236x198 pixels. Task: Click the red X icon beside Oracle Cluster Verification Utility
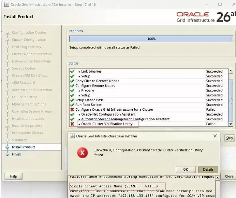tap(72, 124)
